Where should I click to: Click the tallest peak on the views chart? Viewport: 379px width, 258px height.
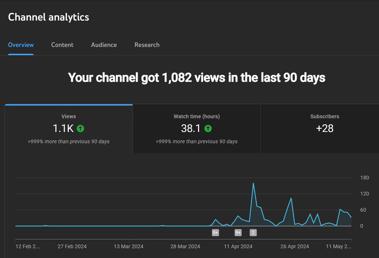253,183
